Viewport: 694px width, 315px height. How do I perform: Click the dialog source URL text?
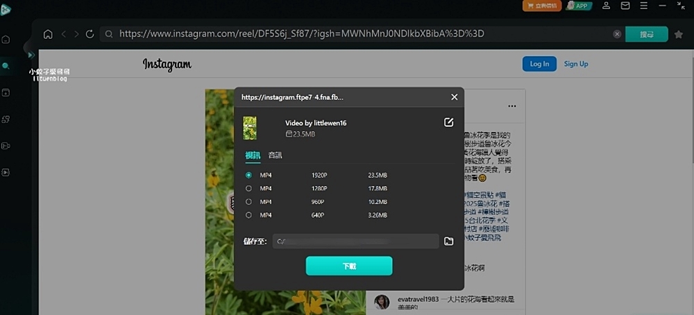[293, 97]
